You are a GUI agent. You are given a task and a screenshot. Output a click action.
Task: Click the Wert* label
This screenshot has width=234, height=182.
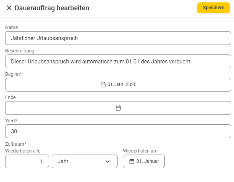pyautogui.click(x=11, y=121)
